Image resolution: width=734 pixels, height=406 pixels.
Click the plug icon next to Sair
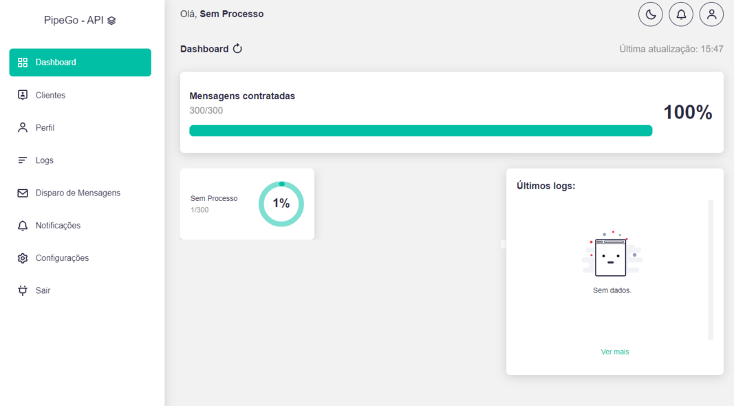(x=23, y=290)
